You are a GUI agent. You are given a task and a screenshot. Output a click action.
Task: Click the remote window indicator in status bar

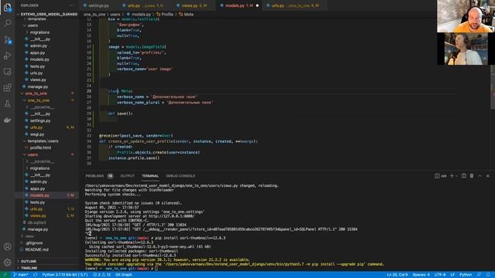point(5,275)
